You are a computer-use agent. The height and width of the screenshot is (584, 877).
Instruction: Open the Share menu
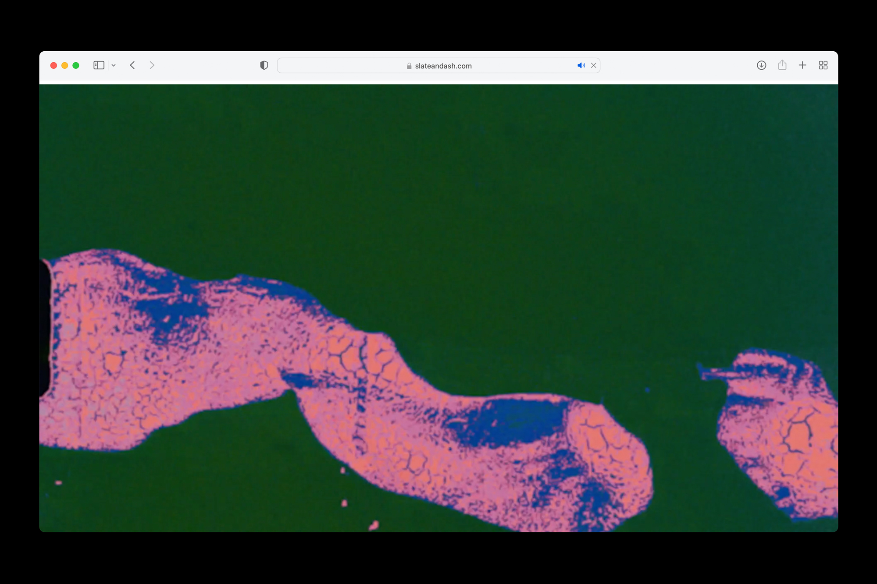(782, 65)
